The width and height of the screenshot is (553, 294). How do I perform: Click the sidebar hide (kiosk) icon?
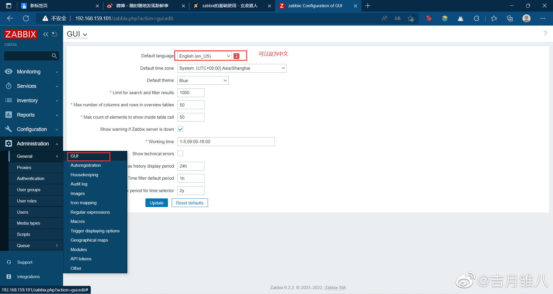tap(54, 34)
